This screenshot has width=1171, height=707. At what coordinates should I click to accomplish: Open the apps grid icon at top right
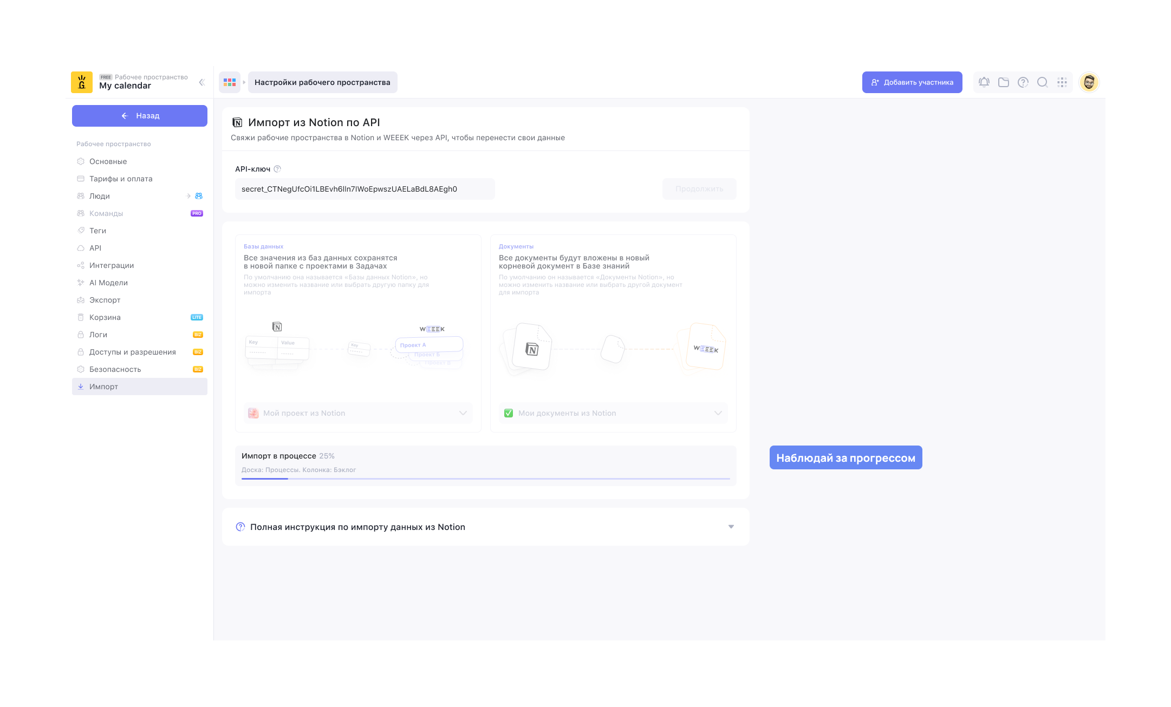pyautogui.click(x=1062, y=82)
